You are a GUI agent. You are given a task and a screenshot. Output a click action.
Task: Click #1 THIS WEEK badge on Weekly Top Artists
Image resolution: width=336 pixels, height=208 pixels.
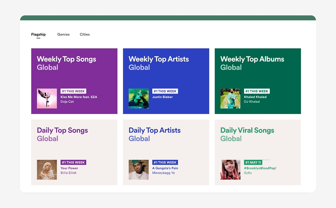pyautogui.click(x=165, y=91)
